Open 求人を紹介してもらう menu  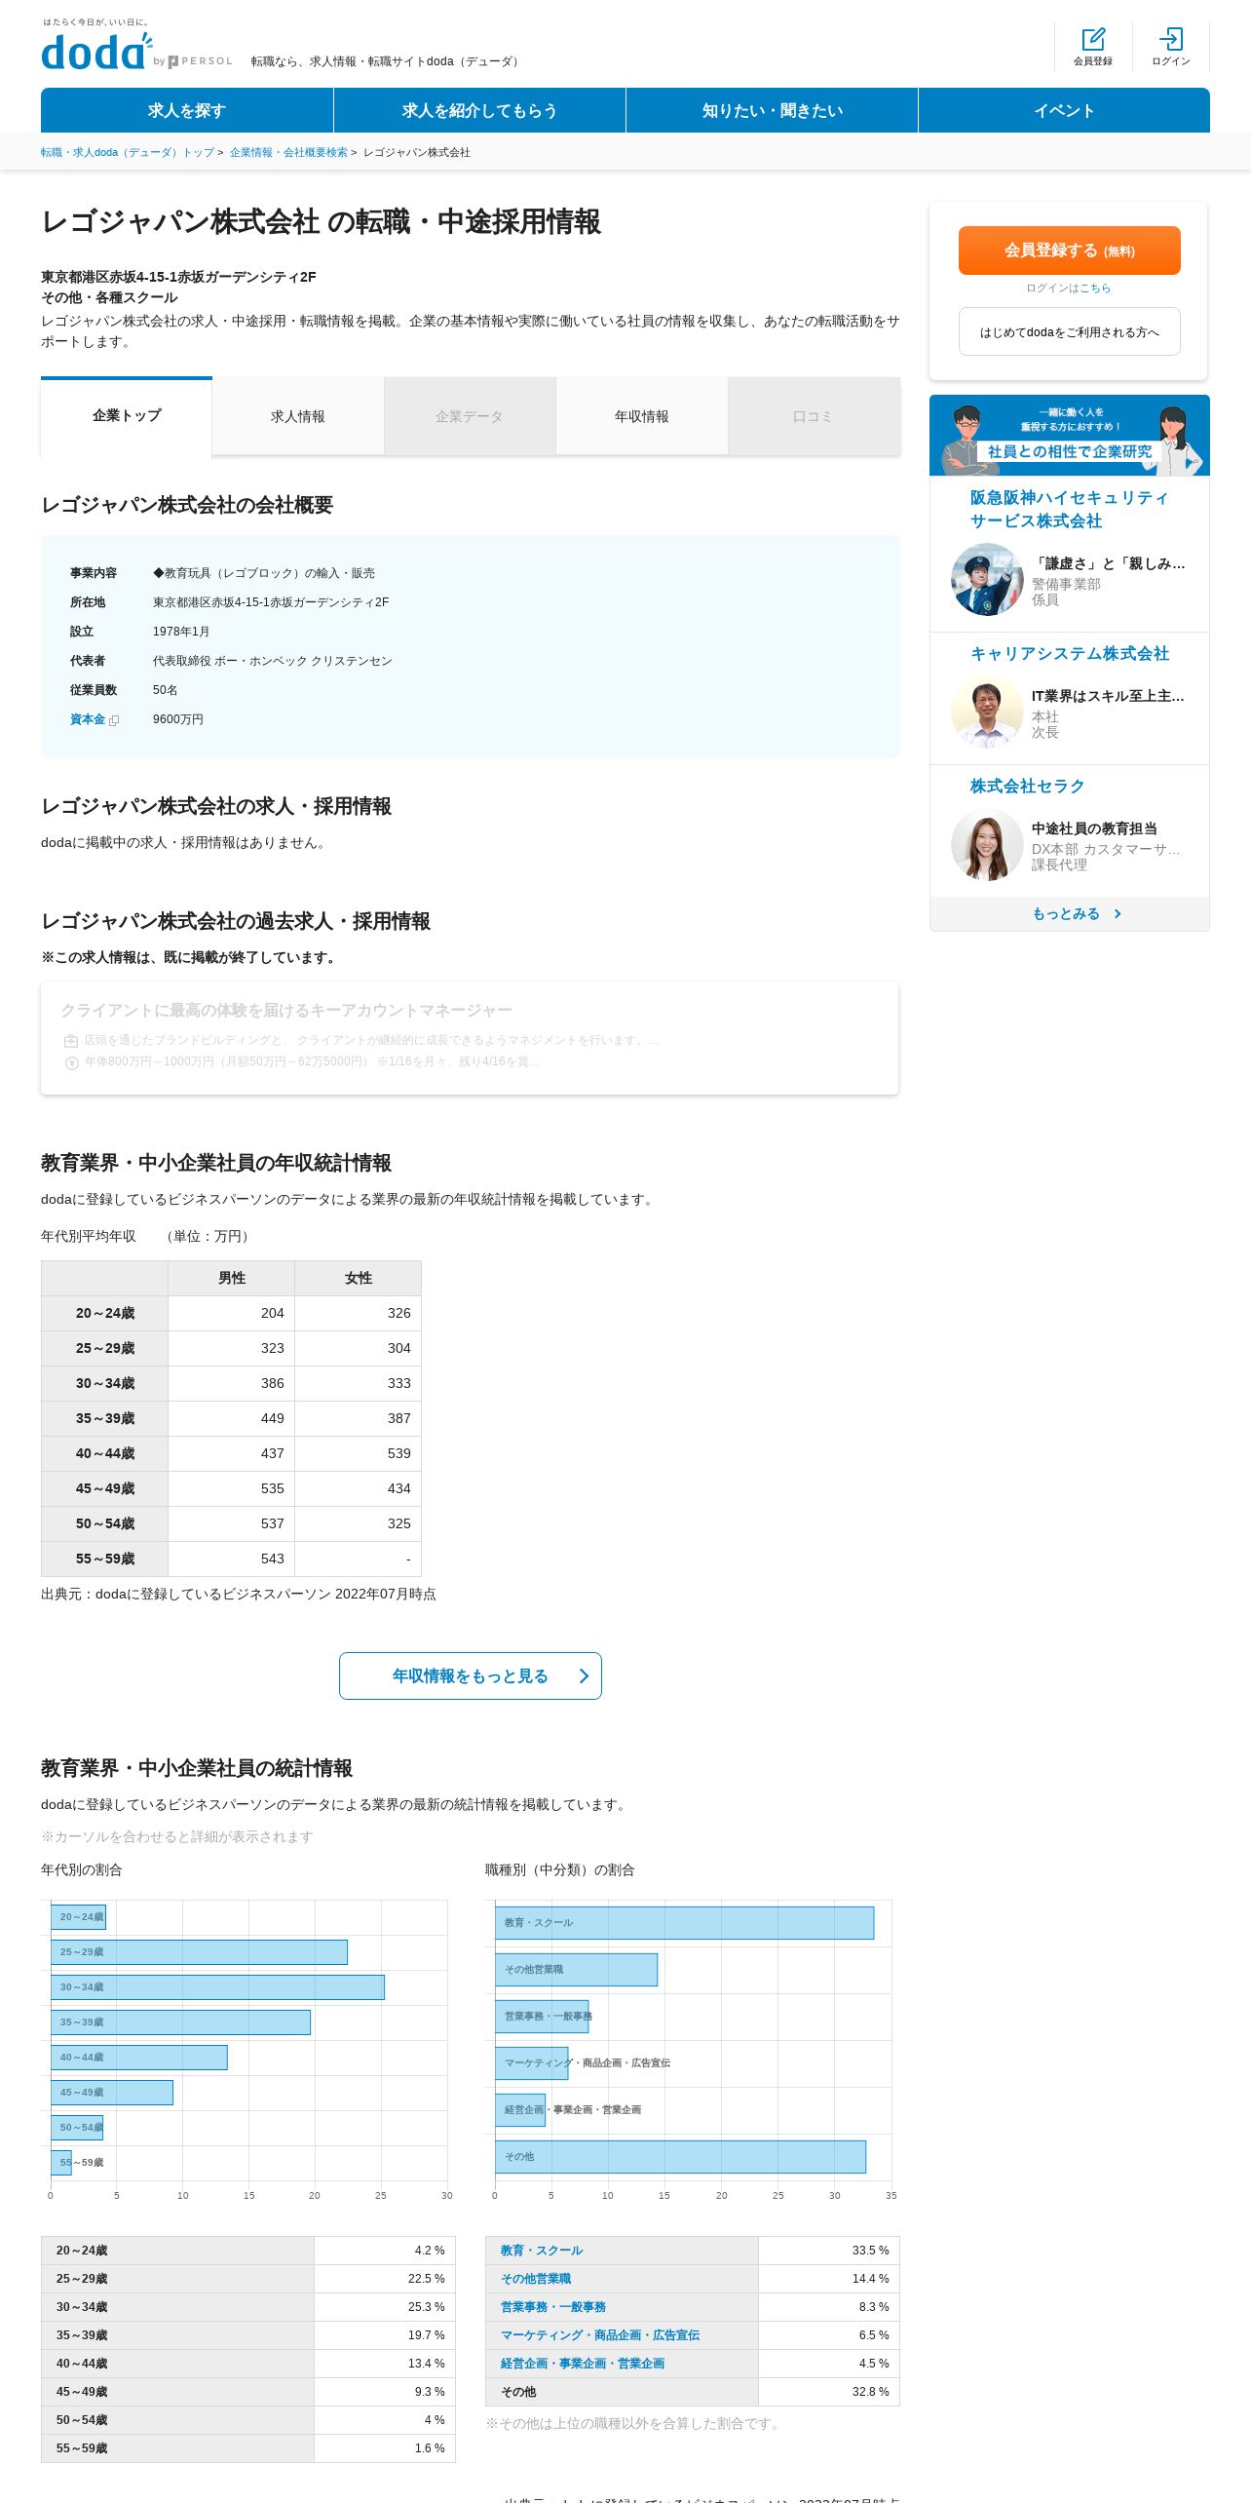pyautogui.click(x=479, y=110)
